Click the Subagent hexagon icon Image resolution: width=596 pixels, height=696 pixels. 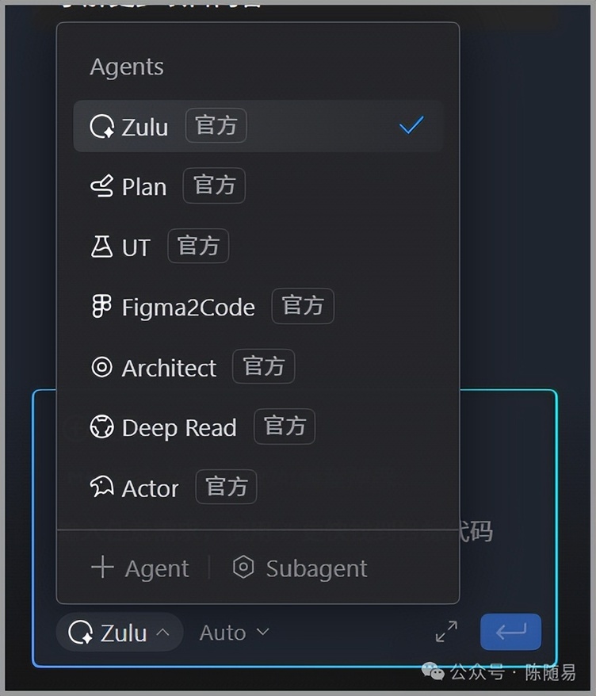tap(243, 568)
